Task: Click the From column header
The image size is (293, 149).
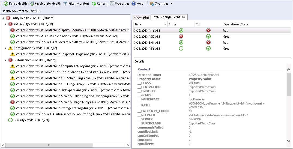Action: (181, 24)
